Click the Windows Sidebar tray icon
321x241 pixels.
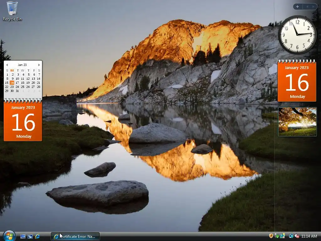tap(282, 236)
